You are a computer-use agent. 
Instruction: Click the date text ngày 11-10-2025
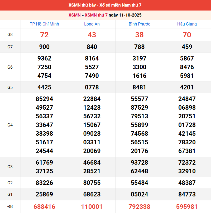click(x=125, y=15)
